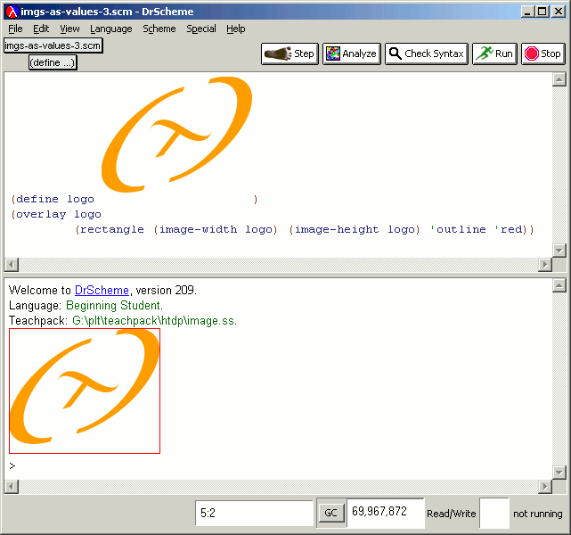Click definitions pane scroll right arrow
The width and height of the screenshot is (571, 535).
[x=545, y=265]
